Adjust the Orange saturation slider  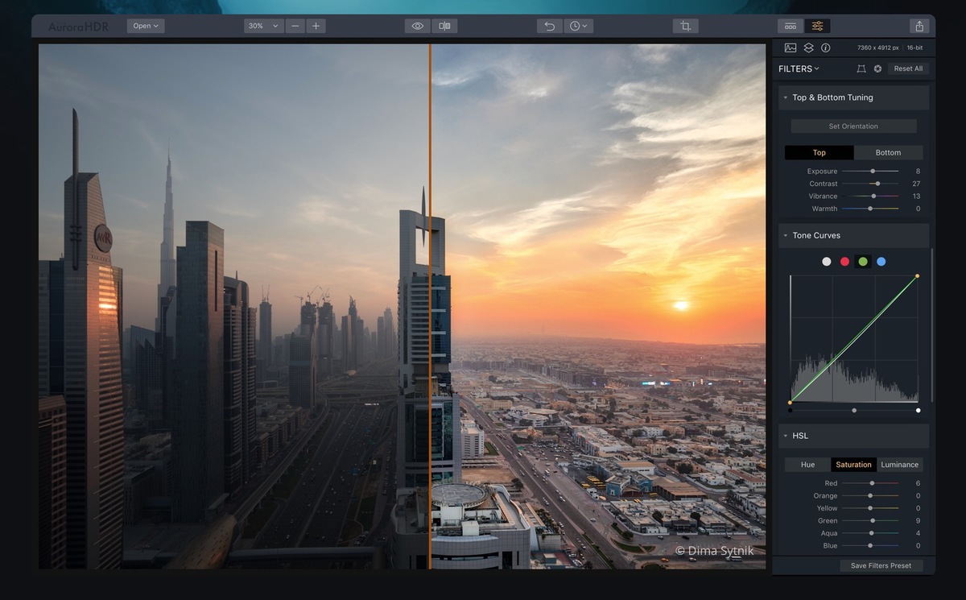[x=870, y=496]
